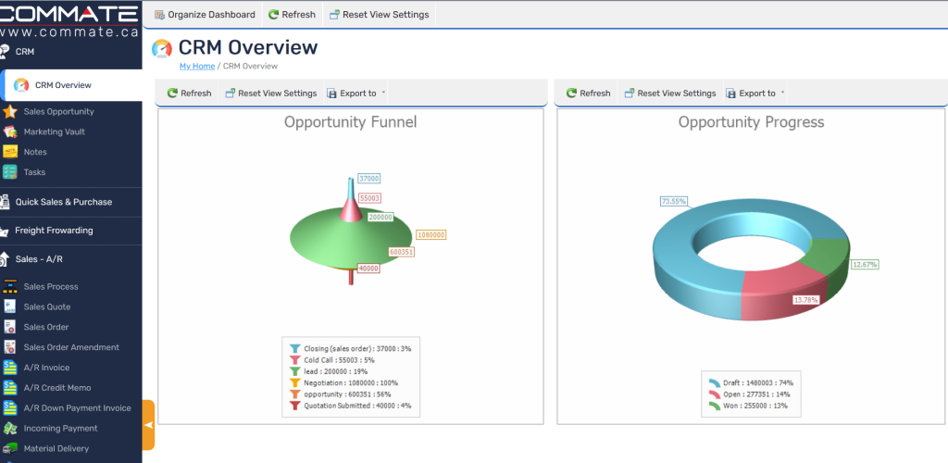Screen dimensions: 948x463
Task: Click the 37000 funnel value label
Action: (x=368, y=179)
